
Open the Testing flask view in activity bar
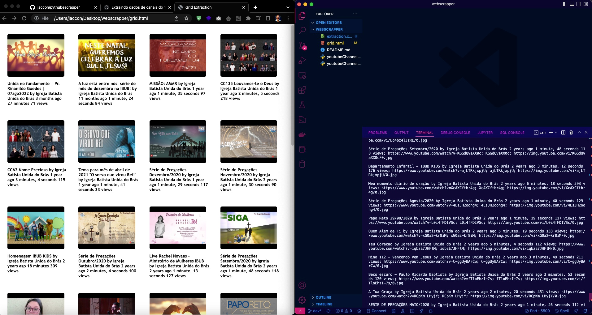pyautogui.click(x=302, y=105)
